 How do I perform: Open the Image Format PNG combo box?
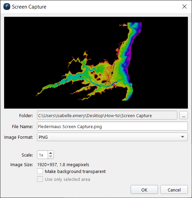[x=112, y=137]
